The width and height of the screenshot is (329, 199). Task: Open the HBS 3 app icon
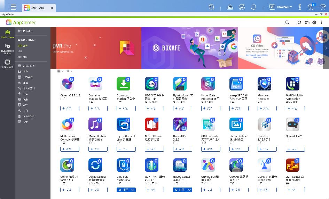pyautogui.click(x=151, y=83)
